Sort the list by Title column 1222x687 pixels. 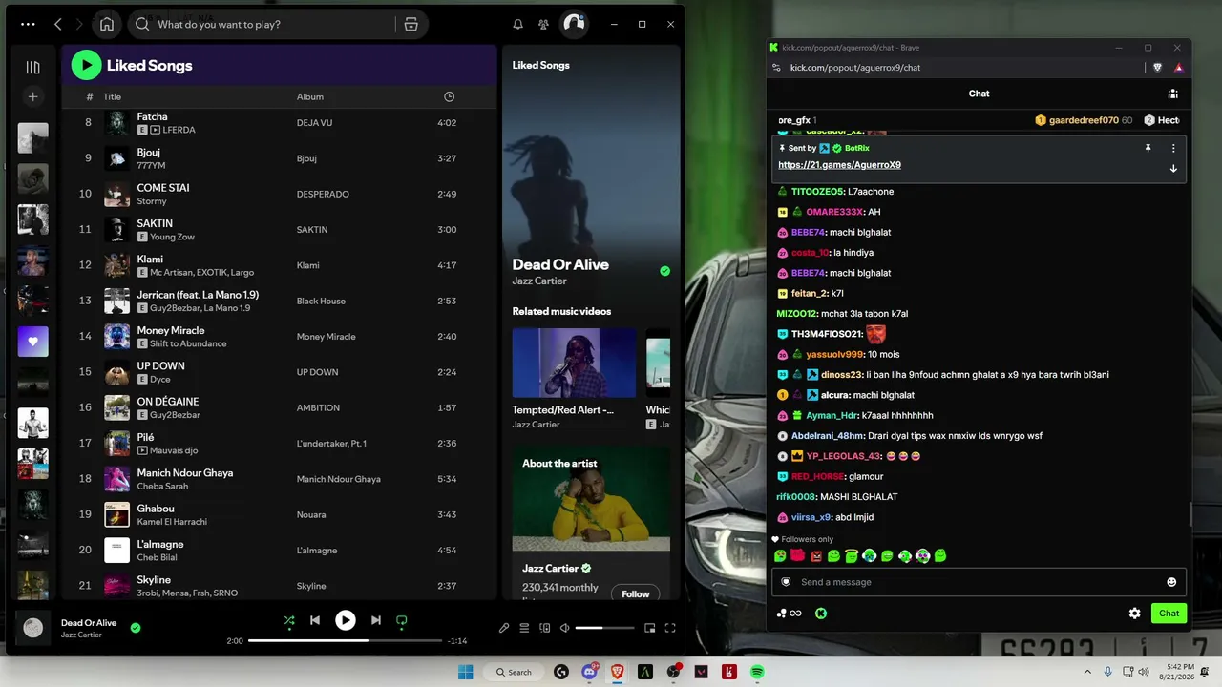113,96
